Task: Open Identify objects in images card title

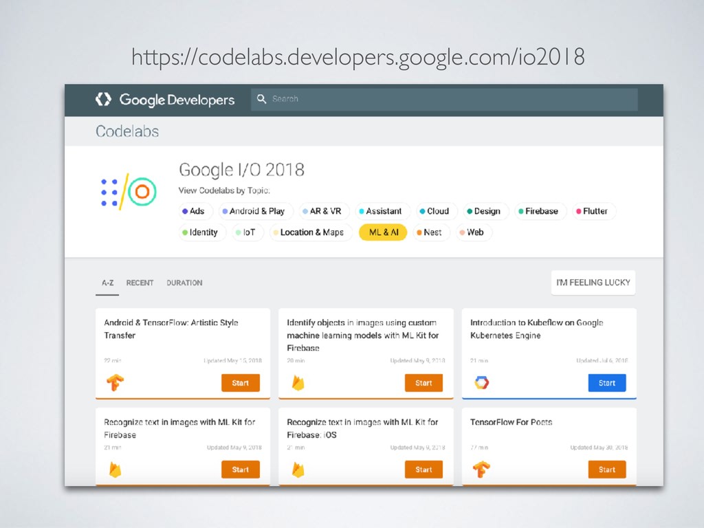Action: point(363,335)
